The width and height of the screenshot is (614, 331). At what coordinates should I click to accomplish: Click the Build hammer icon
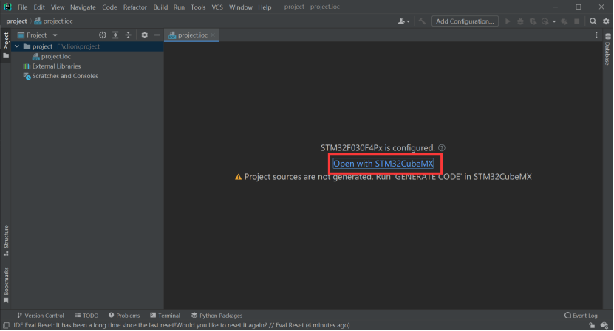422,21
